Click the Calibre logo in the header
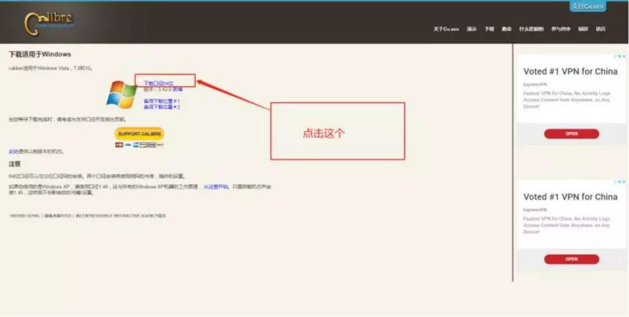Viewport: 629px width, 317px height. (50, 22)
